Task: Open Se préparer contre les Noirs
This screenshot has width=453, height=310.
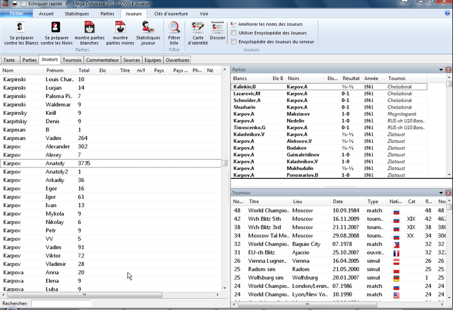Action: coord(56,34)
